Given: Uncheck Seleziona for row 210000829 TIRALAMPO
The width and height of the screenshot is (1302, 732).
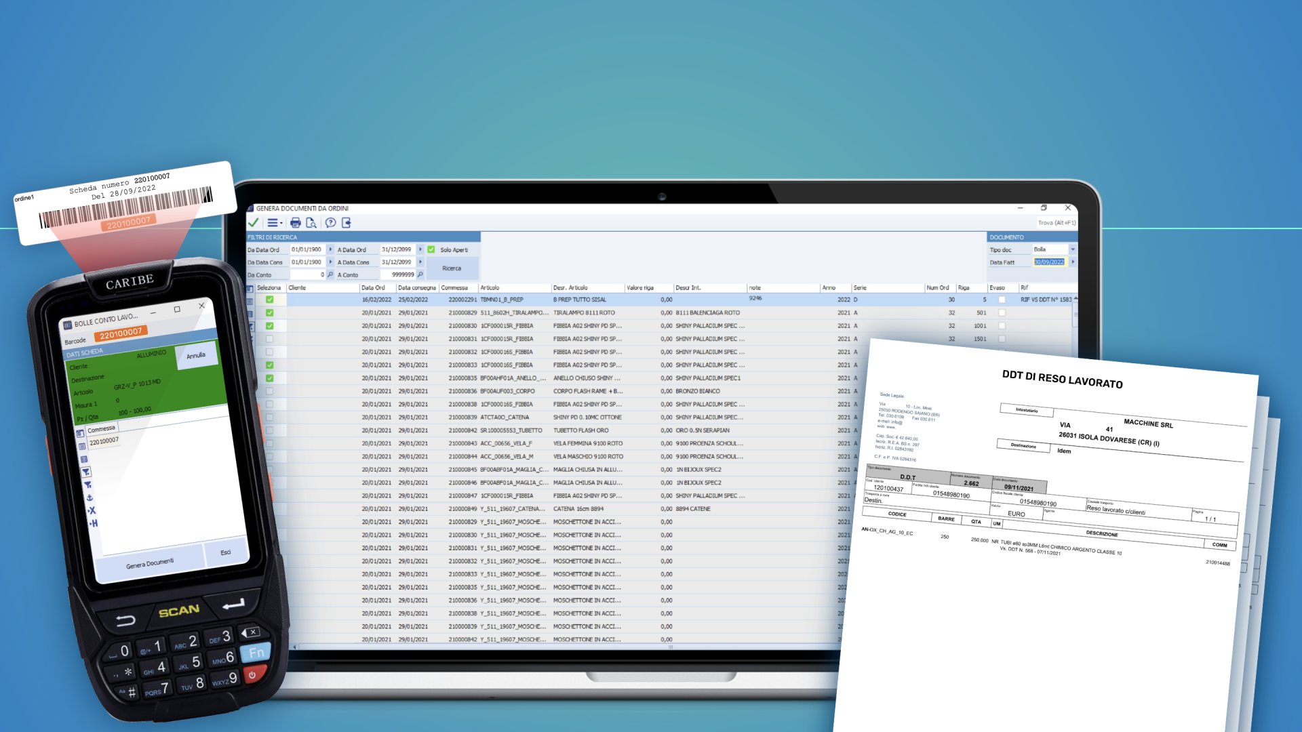Looking at the screenshot, I should [269, 312].
